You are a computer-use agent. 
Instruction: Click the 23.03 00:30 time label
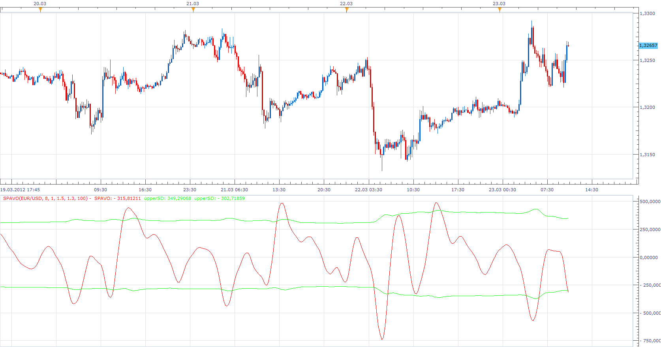pos(502,190)
